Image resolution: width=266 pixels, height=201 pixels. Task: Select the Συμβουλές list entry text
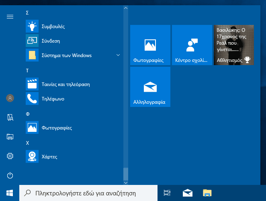pos(53,27)
